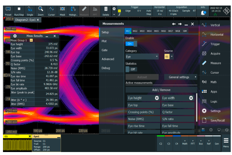Toggle the Eye top active measurement

(x=143, y=105)
